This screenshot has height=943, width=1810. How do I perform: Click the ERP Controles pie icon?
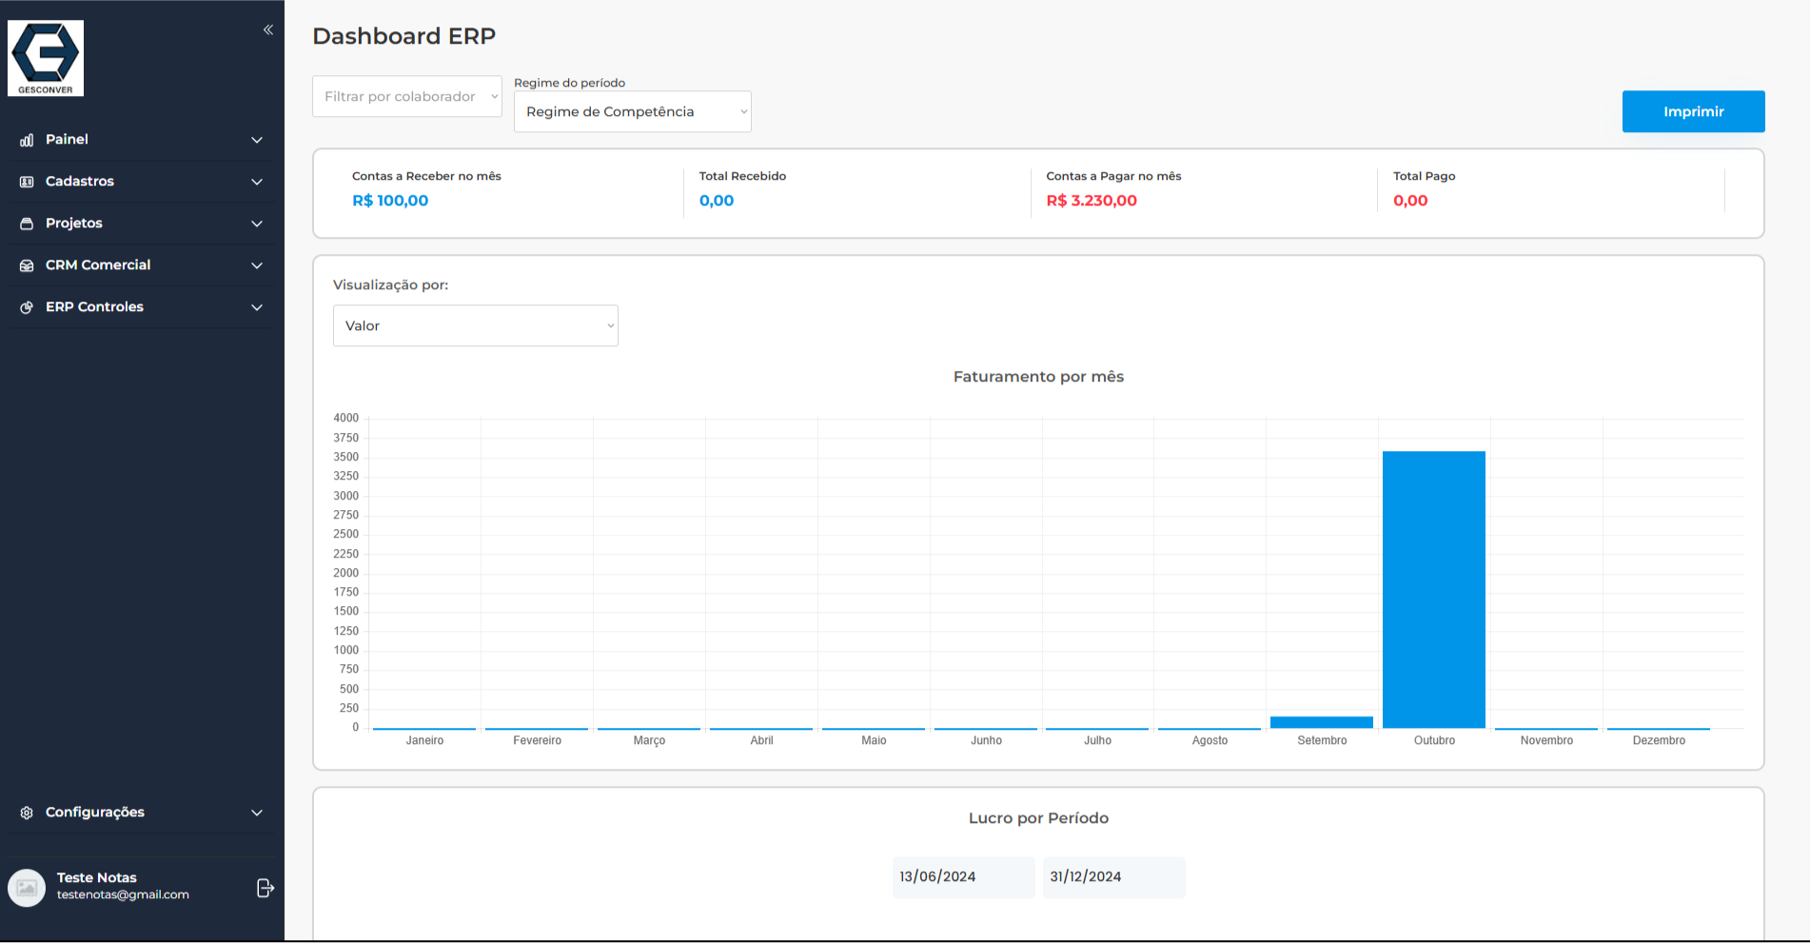(27, 307)
